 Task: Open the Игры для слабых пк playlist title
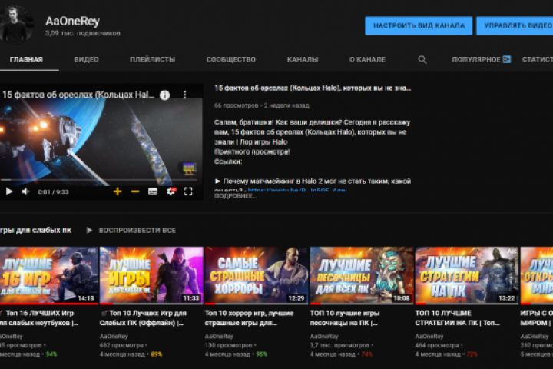[x=35, y=230]
